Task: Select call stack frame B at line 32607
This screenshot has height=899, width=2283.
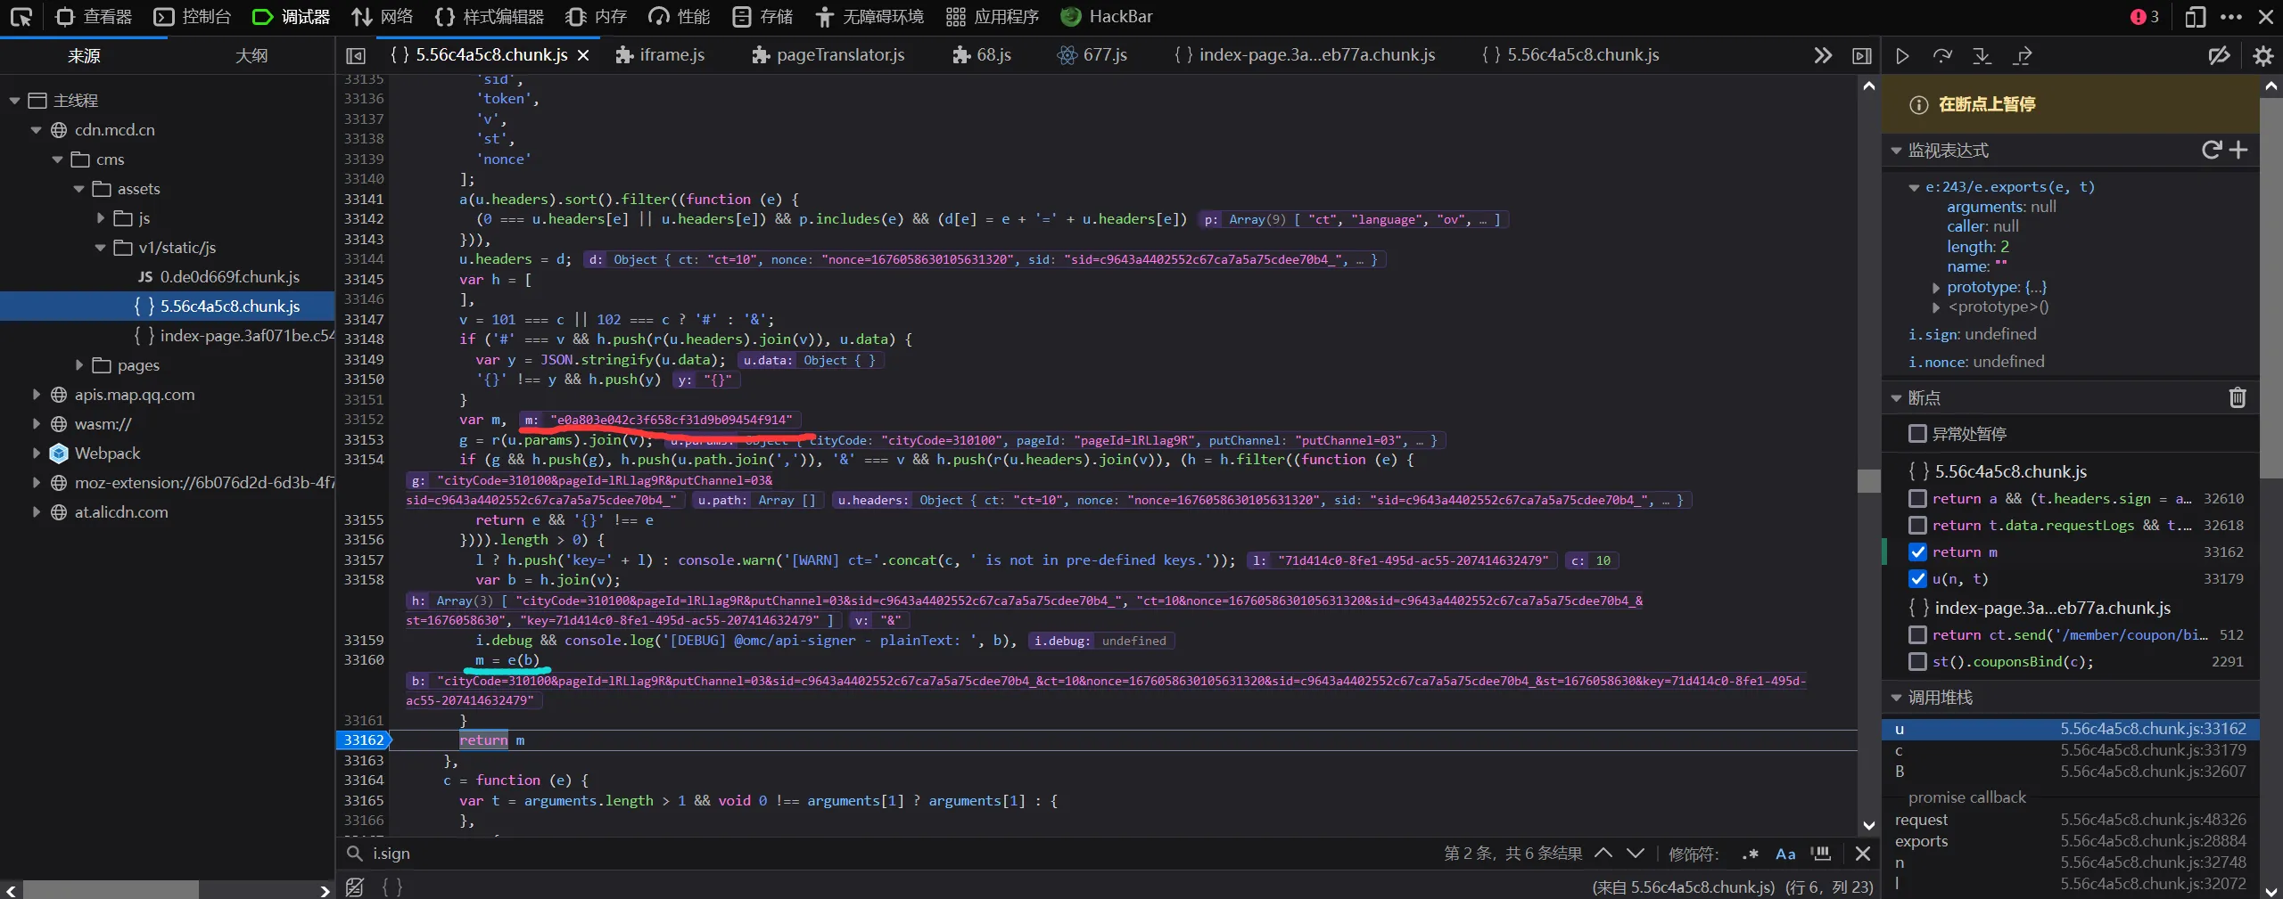Action: (x=2071, y=772)
